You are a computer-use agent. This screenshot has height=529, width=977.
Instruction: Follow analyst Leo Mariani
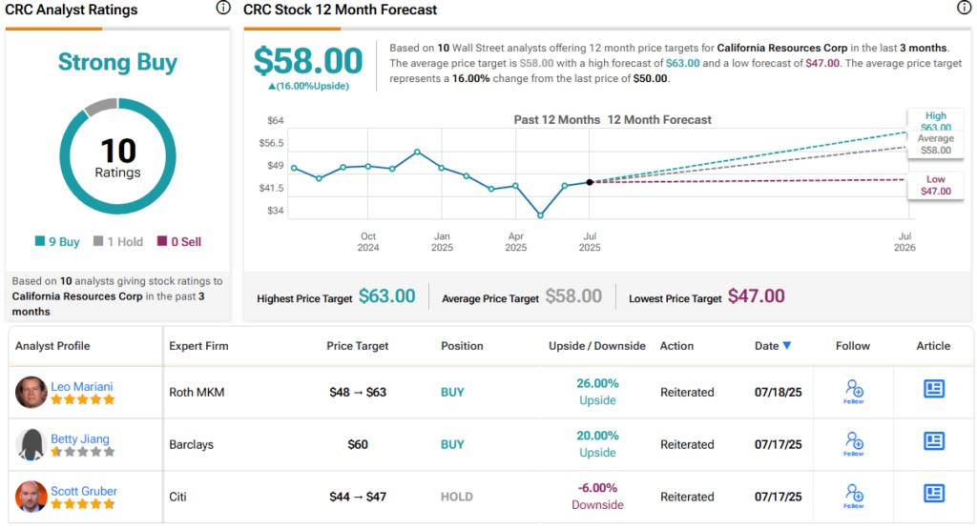(x=855, y=391)
